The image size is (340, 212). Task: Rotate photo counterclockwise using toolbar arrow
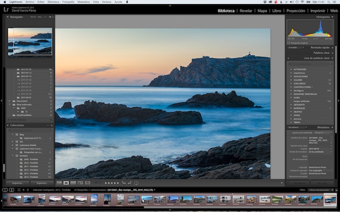tap(123, 183)
